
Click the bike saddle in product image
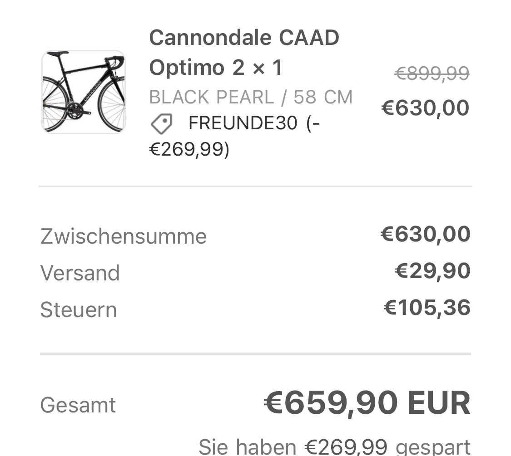pos(58,54)
